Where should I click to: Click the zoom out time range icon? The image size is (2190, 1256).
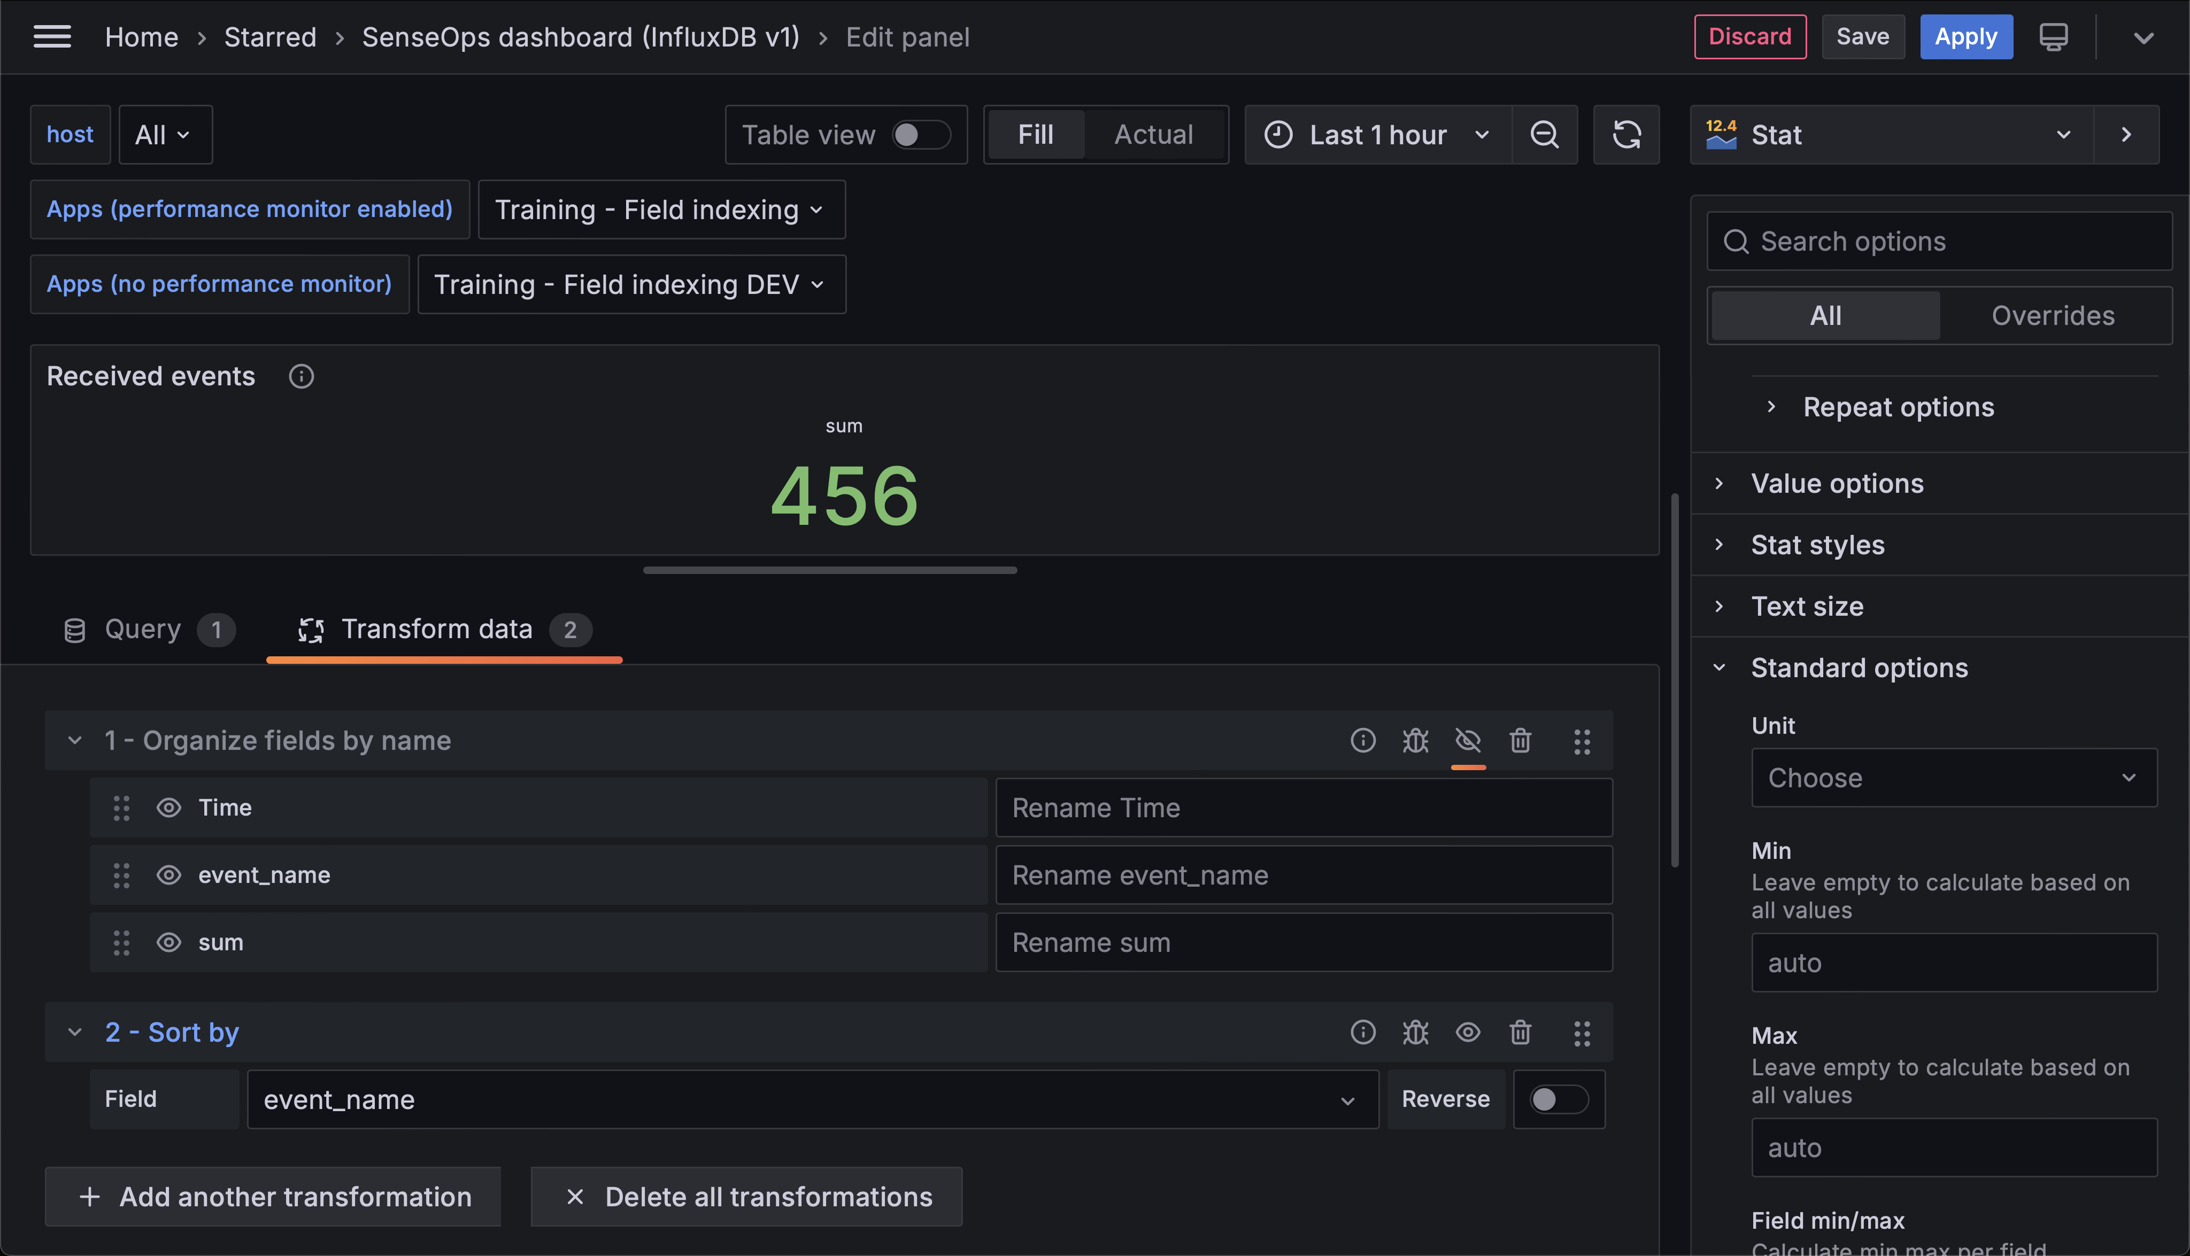[x=1544, y=135]
